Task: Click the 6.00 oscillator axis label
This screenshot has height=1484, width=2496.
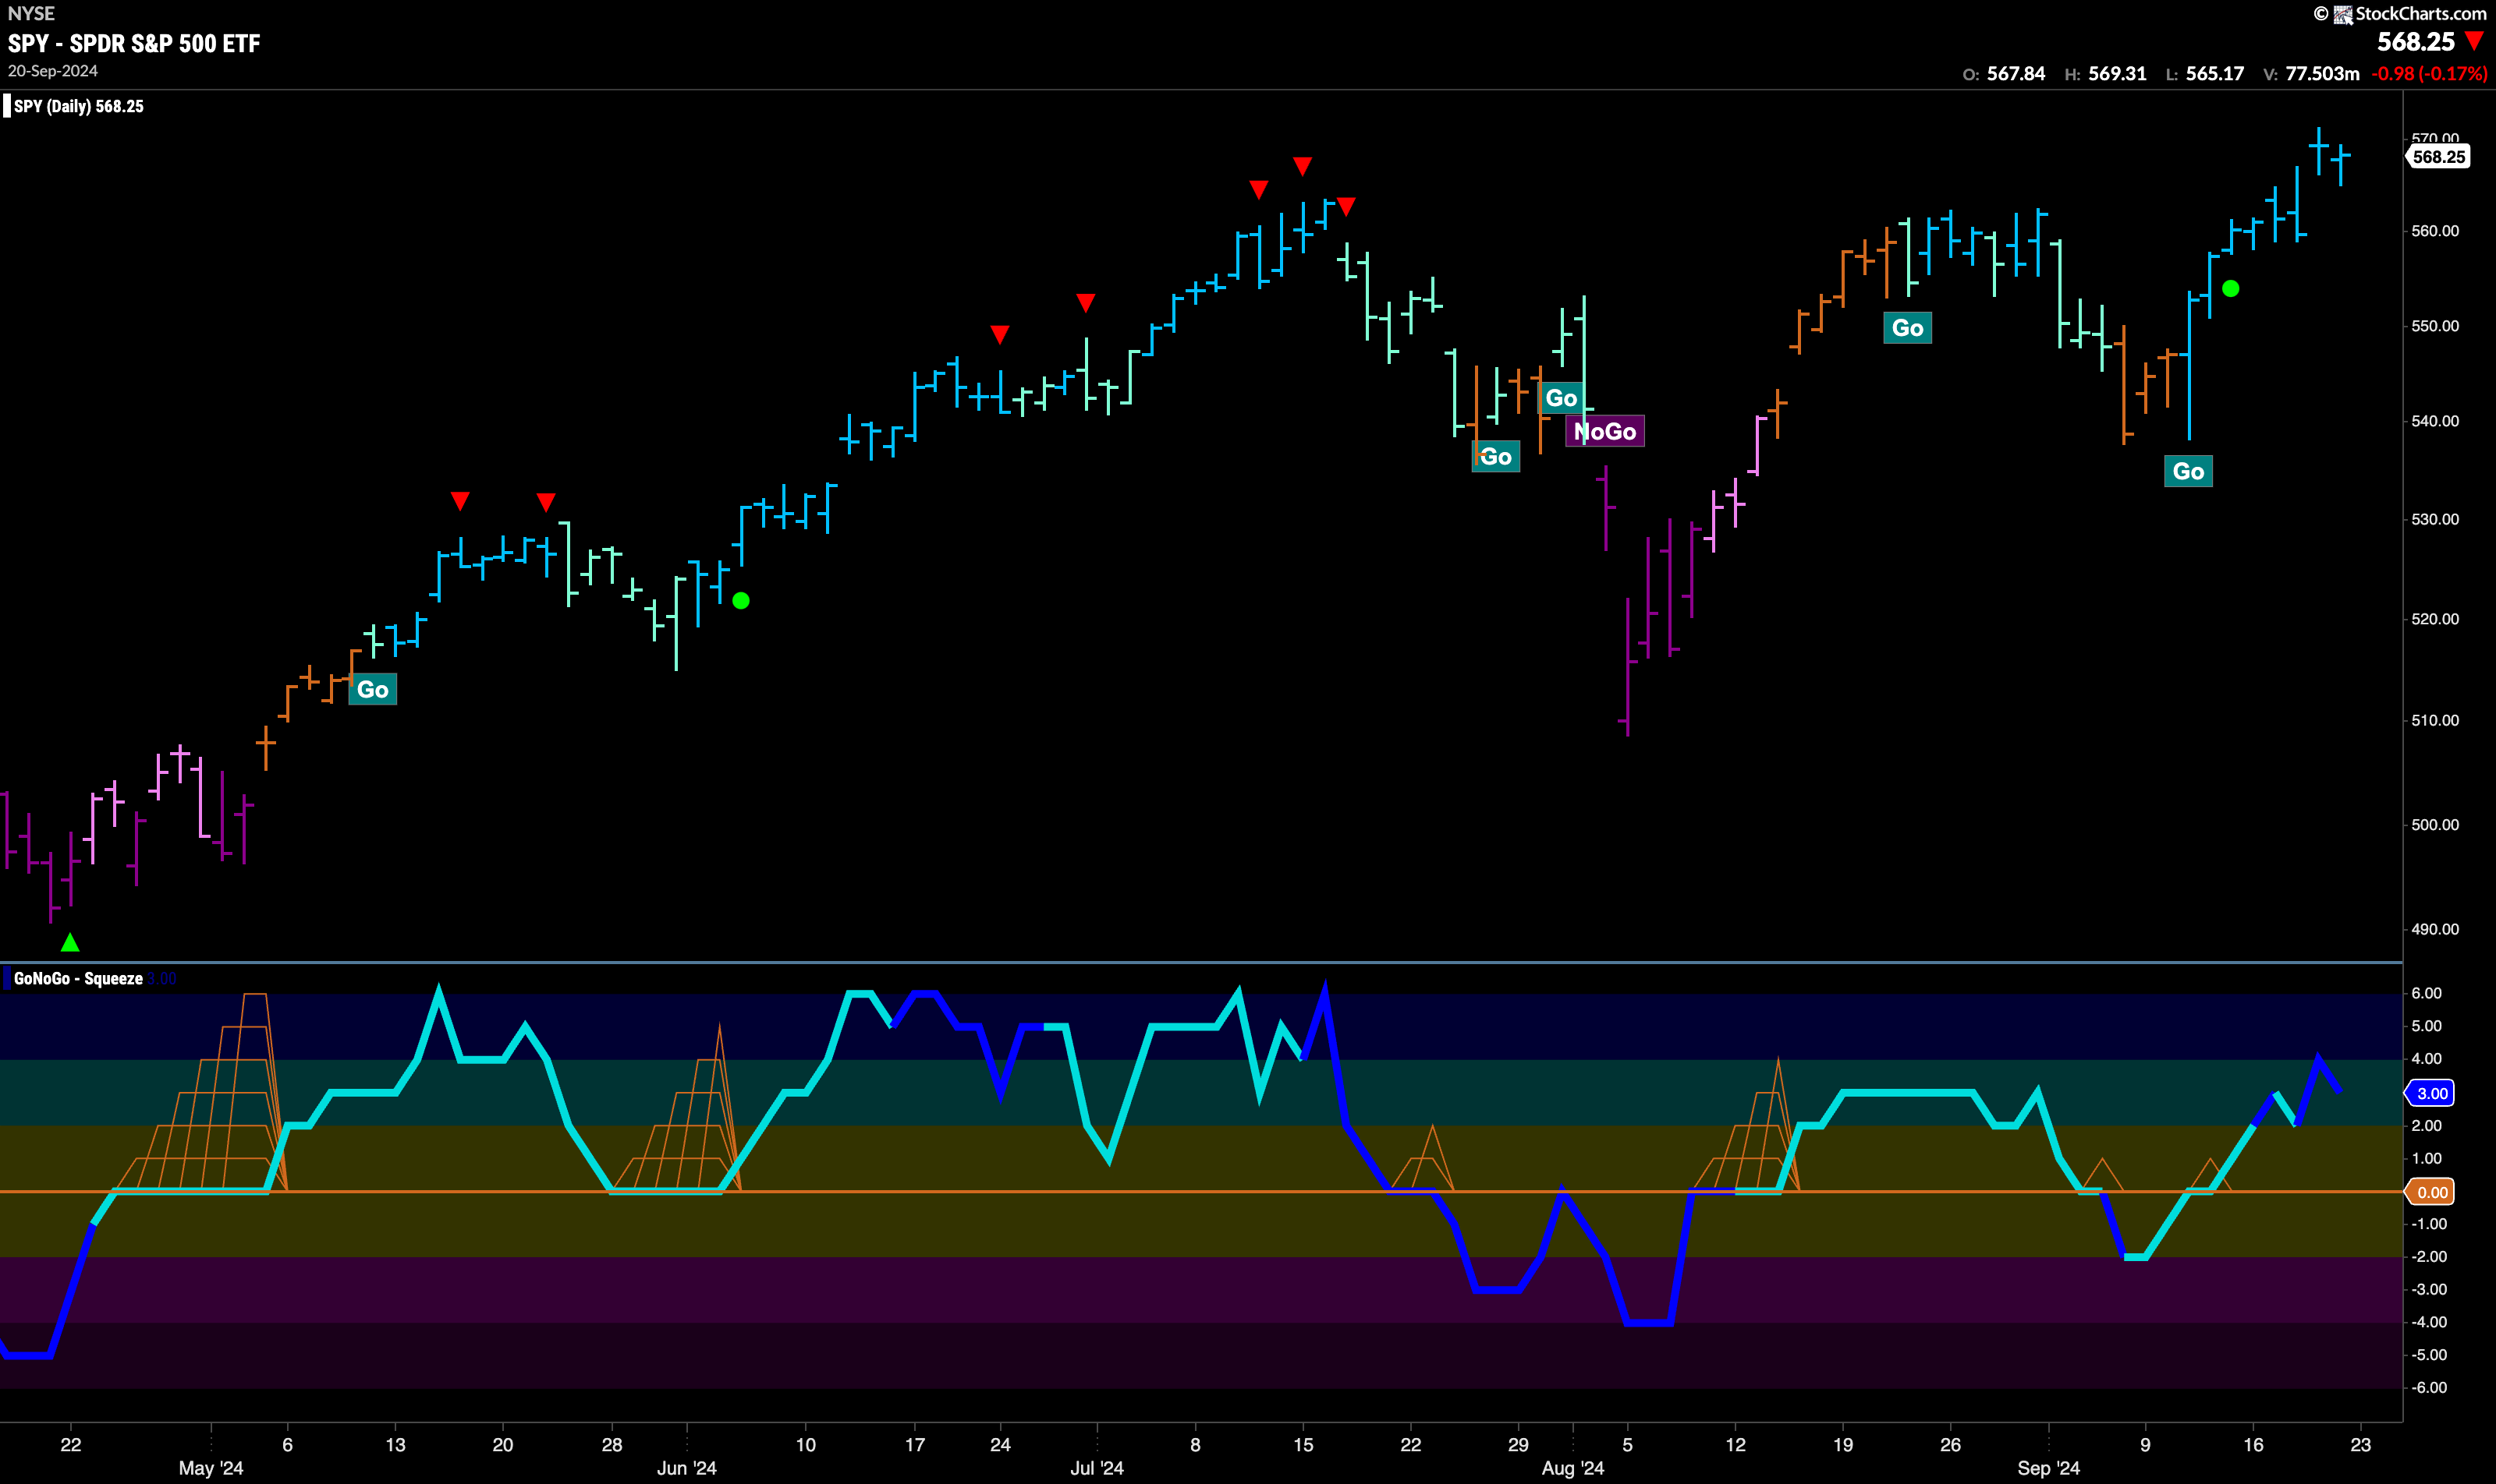Action: point(2427,993)
